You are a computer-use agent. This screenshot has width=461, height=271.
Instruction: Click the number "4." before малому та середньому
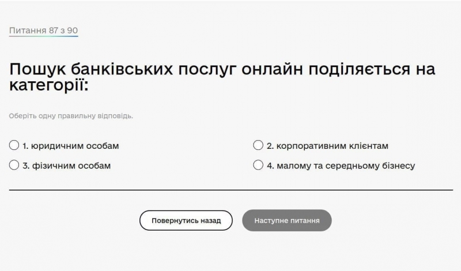point(270,165)
